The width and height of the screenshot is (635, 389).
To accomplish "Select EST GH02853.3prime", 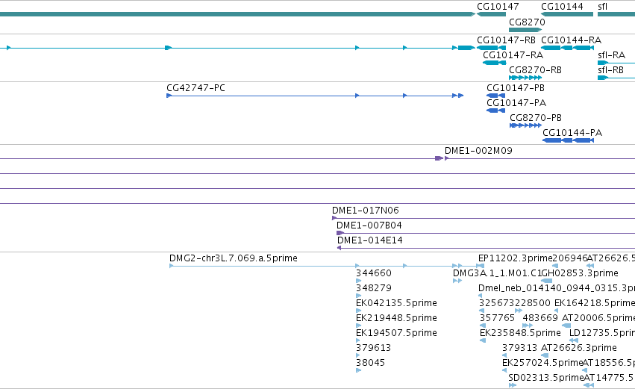I will pos(580,273).
